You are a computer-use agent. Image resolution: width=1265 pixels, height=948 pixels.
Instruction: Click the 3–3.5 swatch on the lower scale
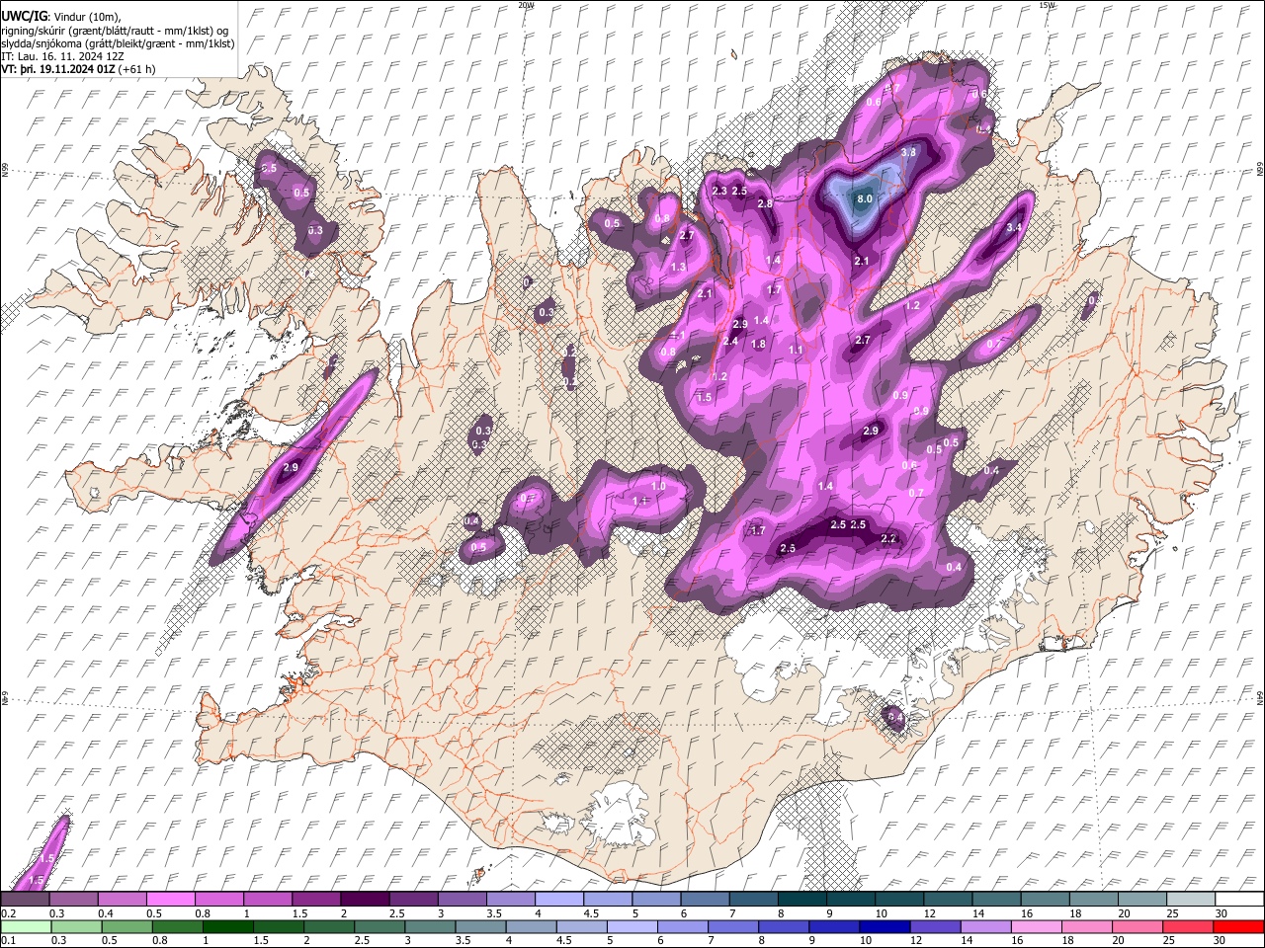(429, 927)
